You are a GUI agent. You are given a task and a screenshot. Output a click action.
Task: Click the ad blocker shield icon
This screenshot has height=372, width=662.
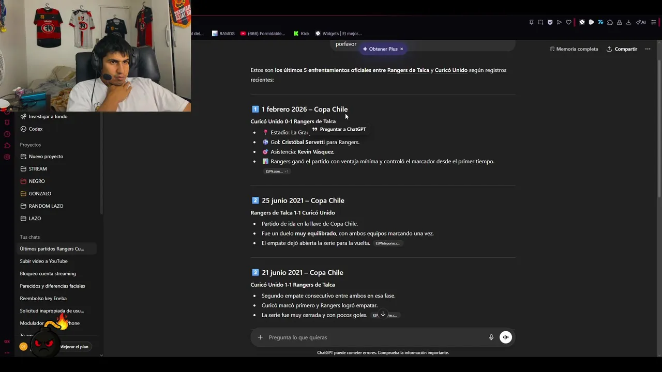[x=550, y=22]
